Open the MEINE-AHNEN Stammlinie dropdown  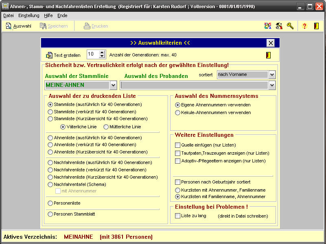(x=113, y=85)
